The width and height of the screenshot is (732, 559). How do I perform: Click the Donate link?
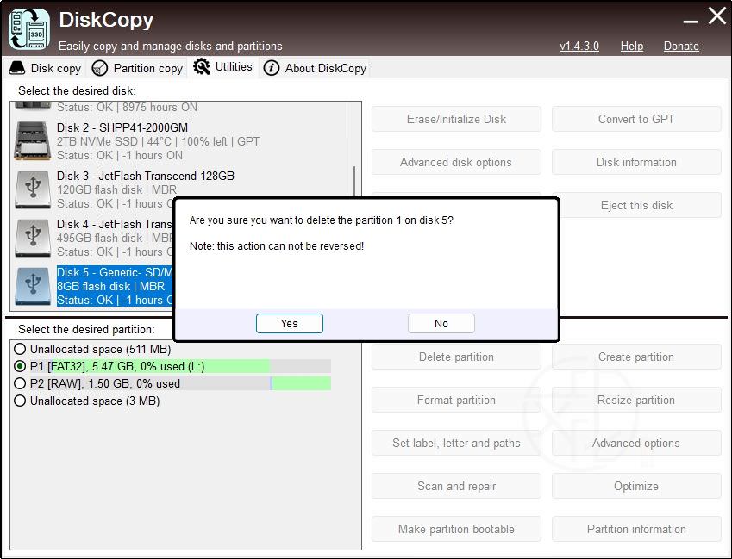pyautogui.click(x=680, y=46)
